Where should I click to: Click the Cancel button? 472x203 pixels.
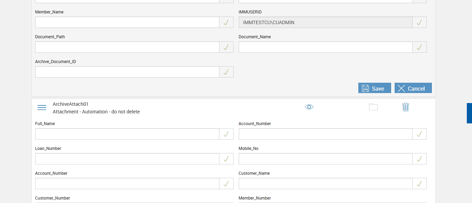tap(413, 88)
